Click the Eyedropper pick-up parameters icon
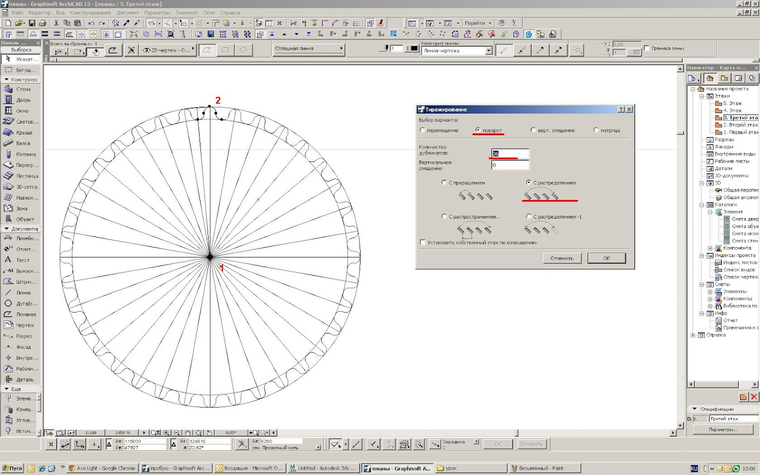 point(126,23)
